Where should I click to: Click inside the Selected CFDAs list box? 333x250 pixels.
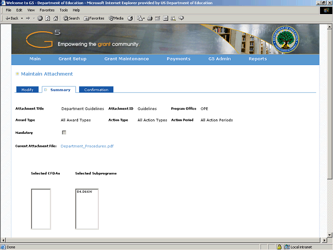[41, 209]
